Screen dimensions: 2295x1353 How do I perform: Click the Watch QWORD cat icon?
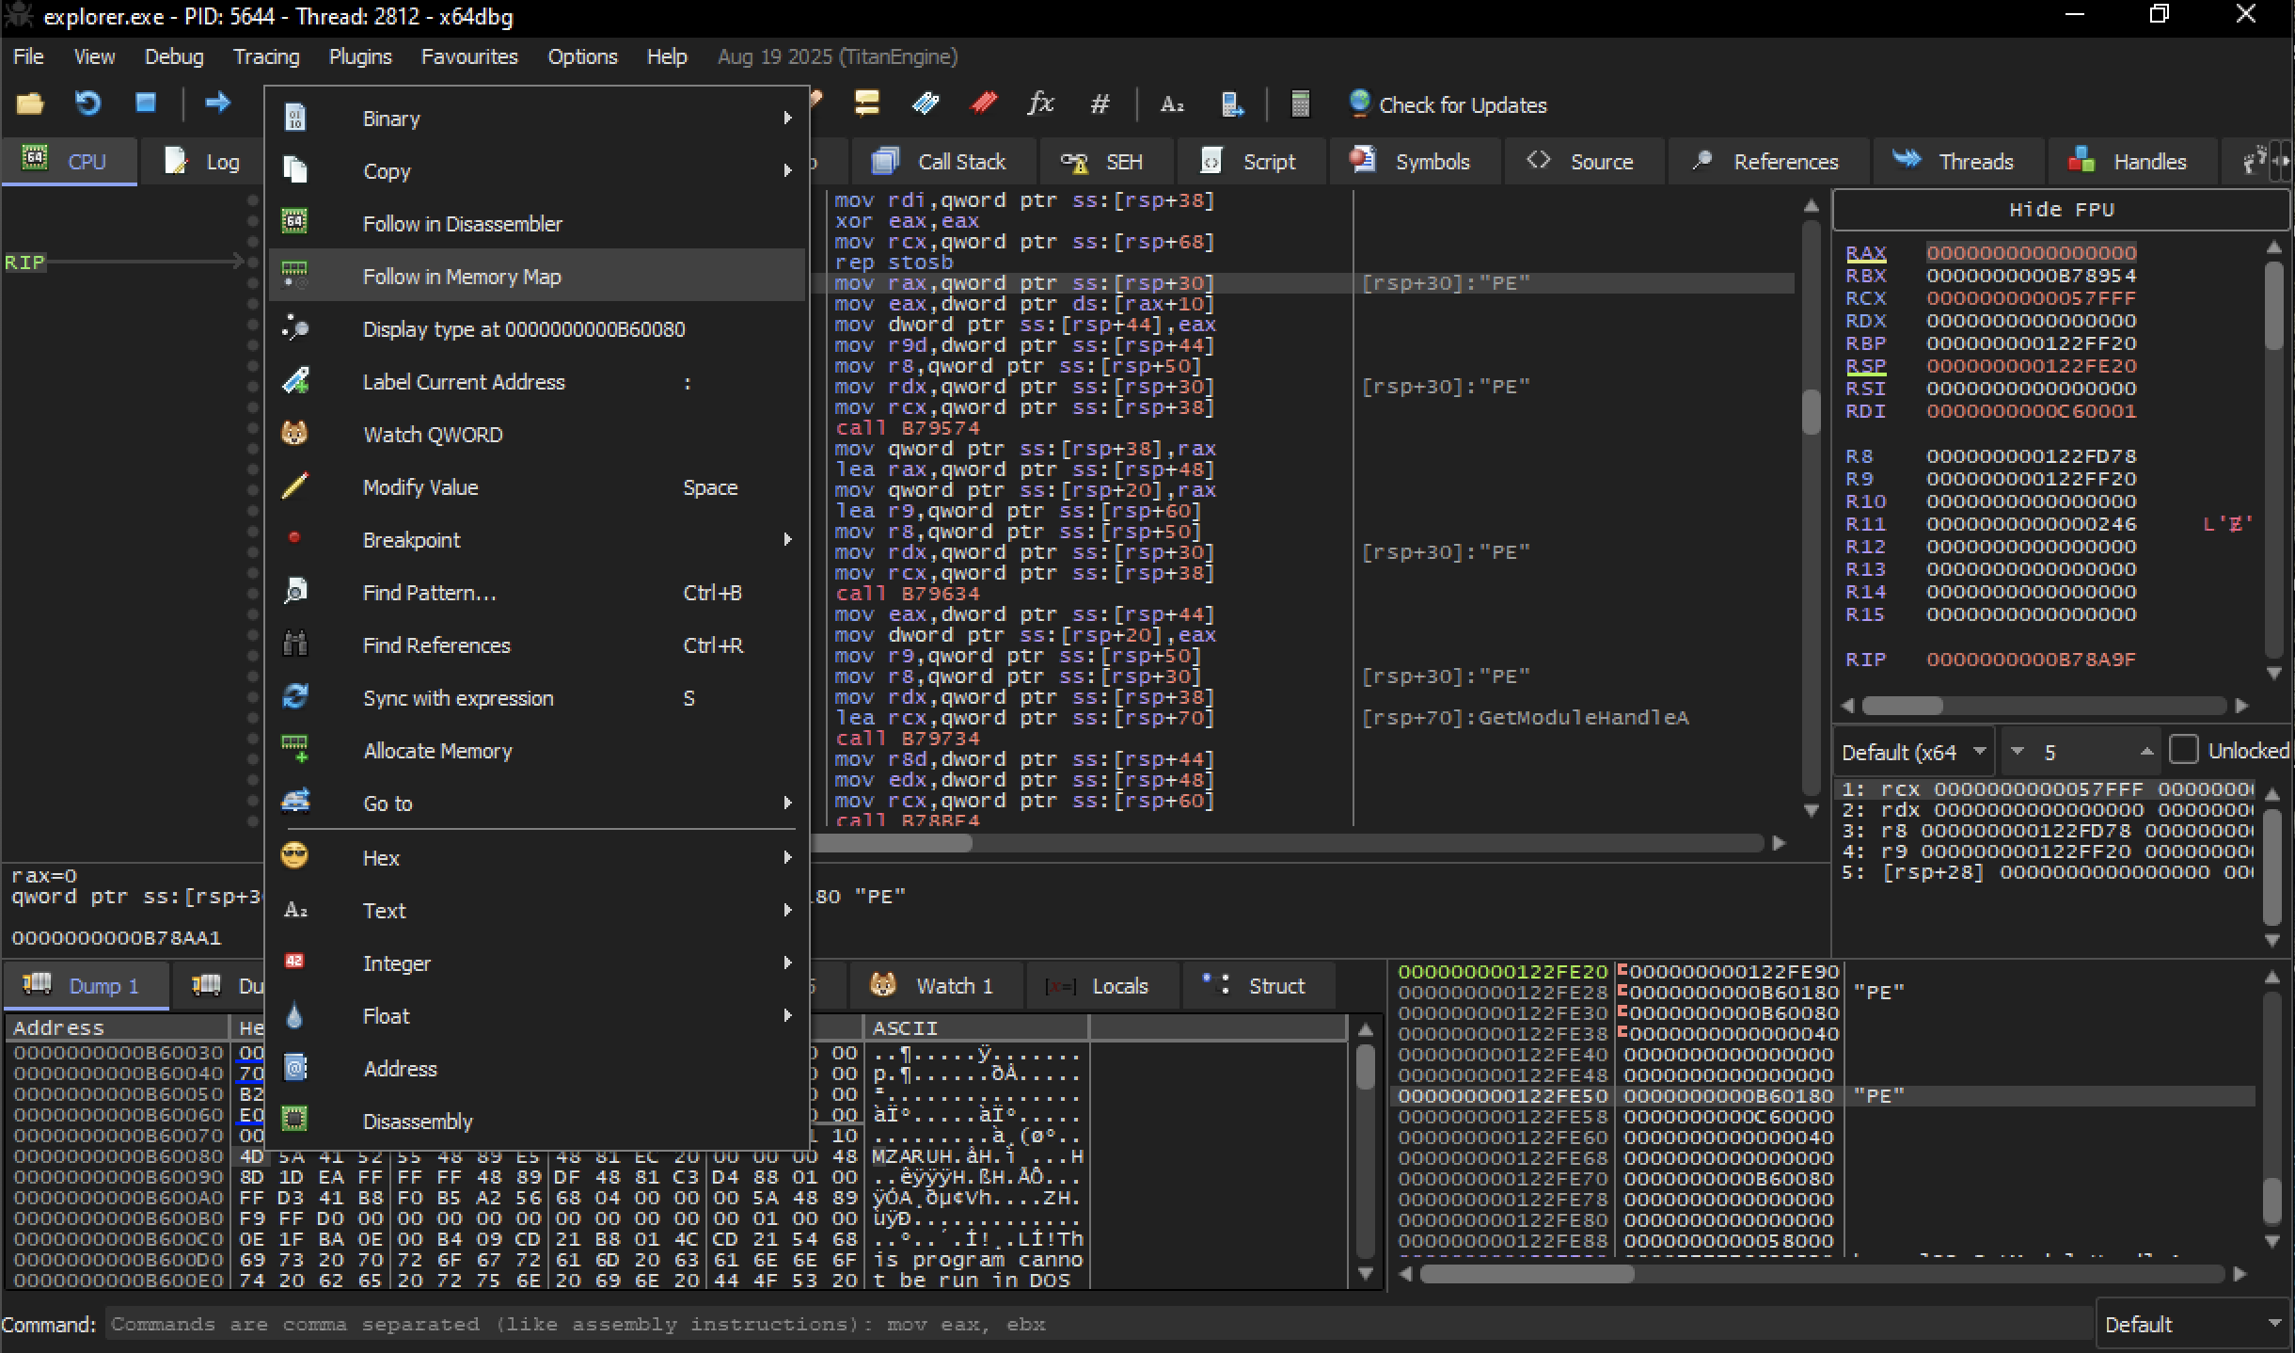tap(295, 434)
